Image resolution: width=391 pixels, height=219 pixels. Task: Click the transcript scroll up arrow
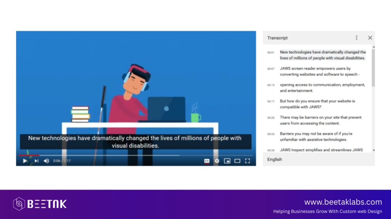373,47
